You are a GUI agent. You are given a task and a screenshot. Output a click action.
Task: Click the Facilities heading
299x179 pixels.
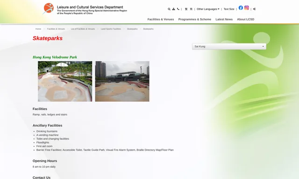[40, 109]
